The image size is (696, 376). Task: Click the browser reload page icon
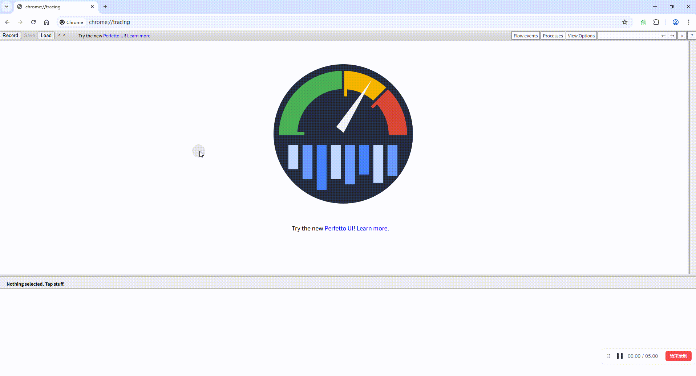coord(33,22)
